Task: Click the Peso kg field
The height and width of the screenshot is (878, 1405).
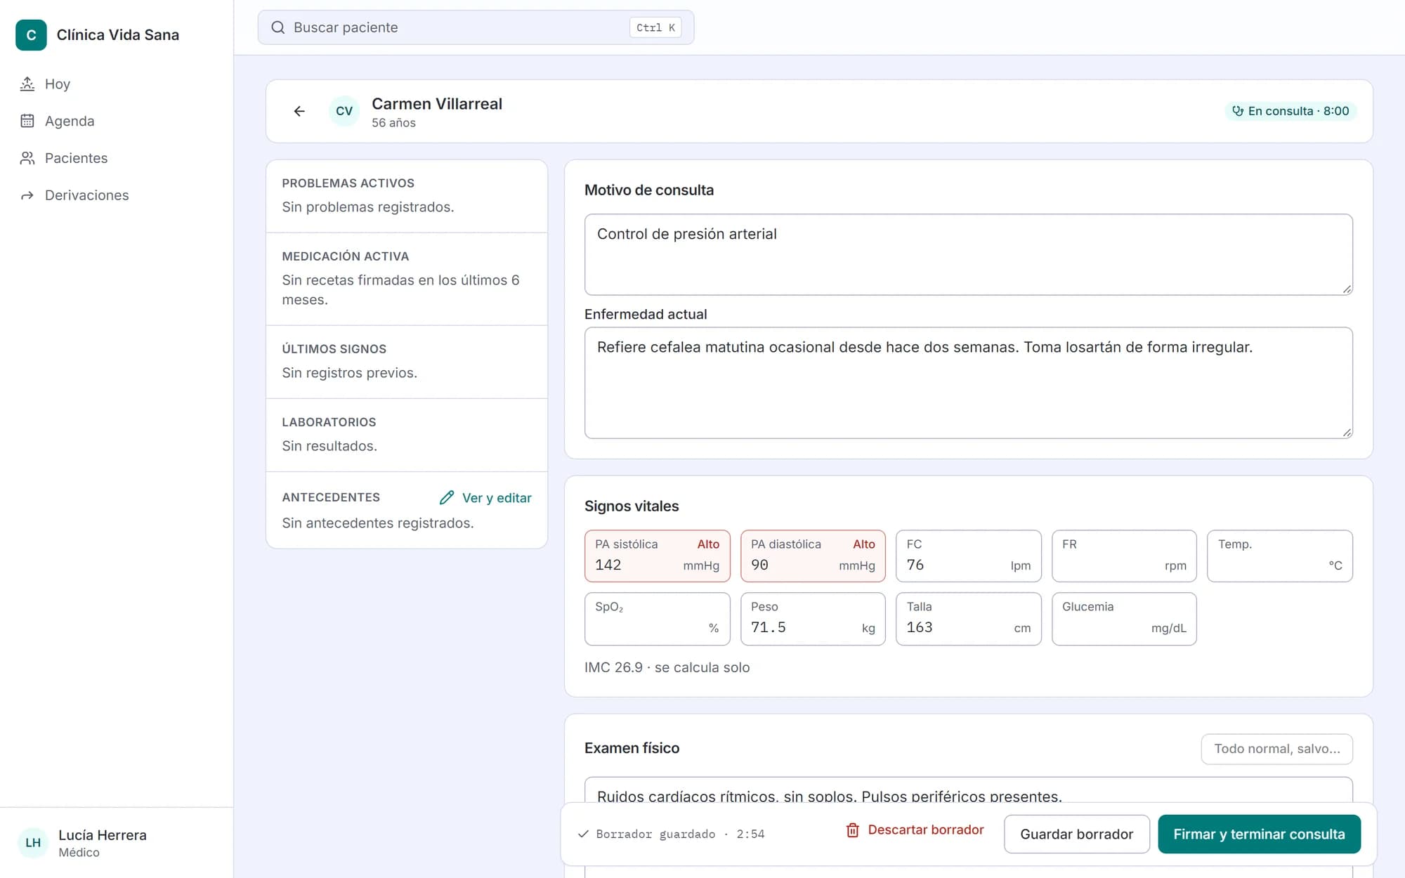Action: tap(813, 619)
